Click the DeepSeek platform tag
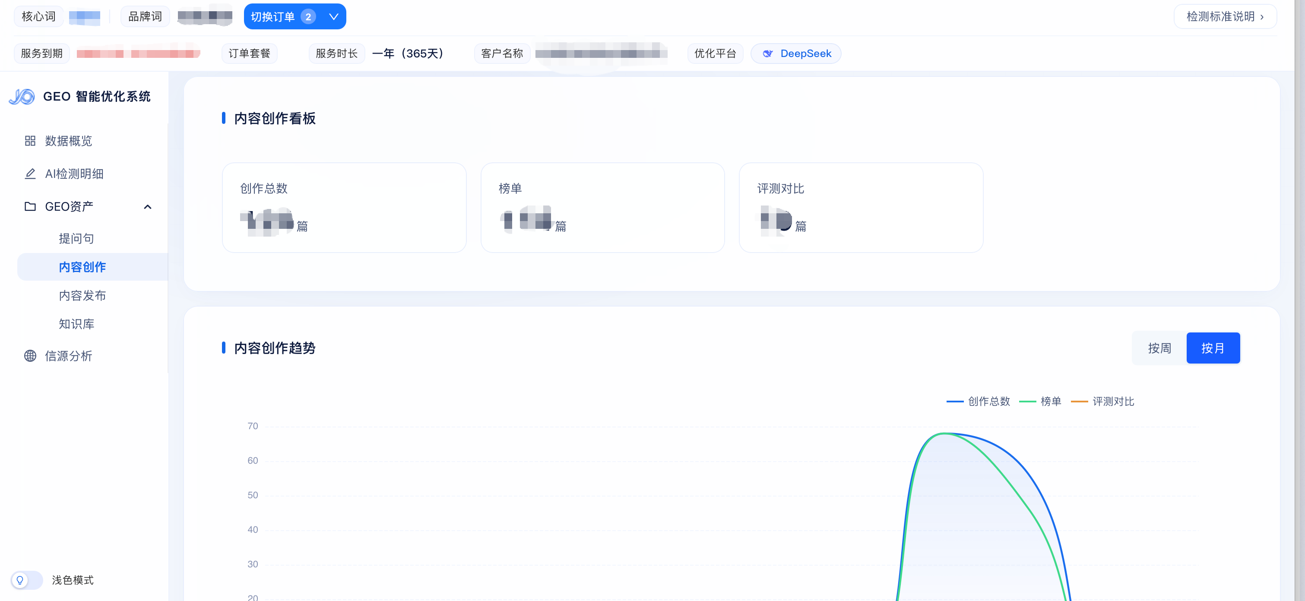This screenshot has height=601, width=1305. (x=796, y=54)
